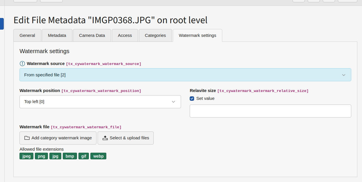Click the upload icon on Select & upload files
Screen dimensions: 362x182
click(x=105, y=138)
